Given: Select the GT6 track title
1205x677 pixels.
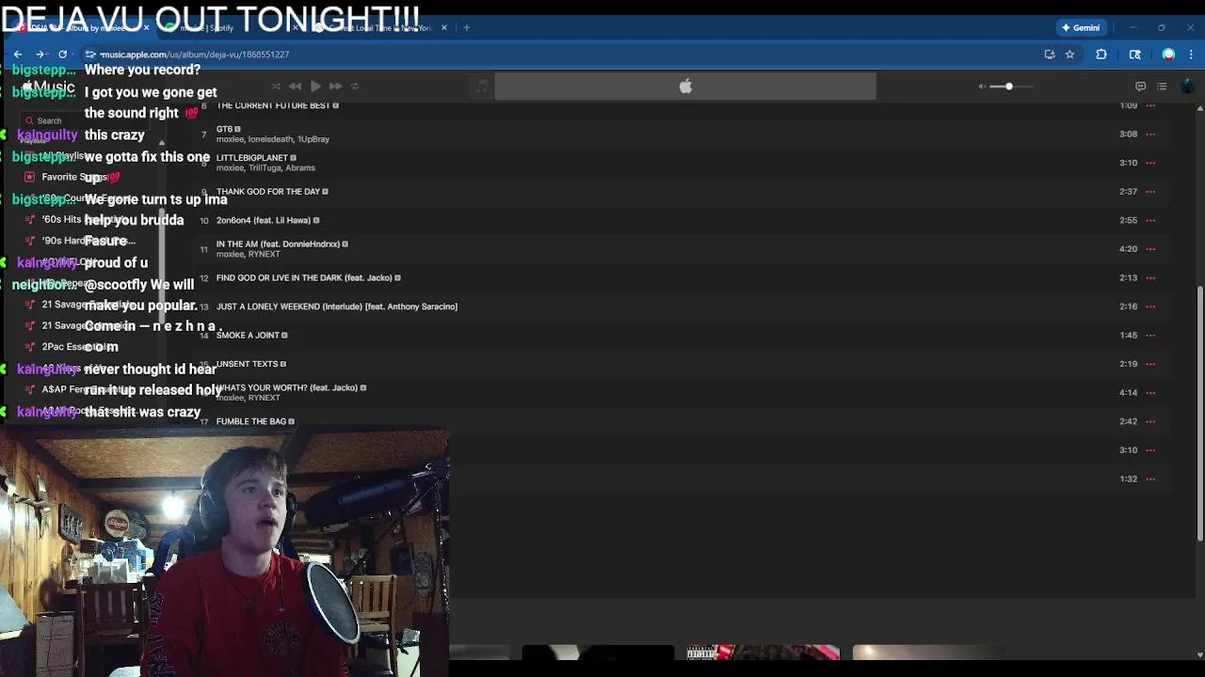Looking at the screenshot, I should tap(224, 129).
